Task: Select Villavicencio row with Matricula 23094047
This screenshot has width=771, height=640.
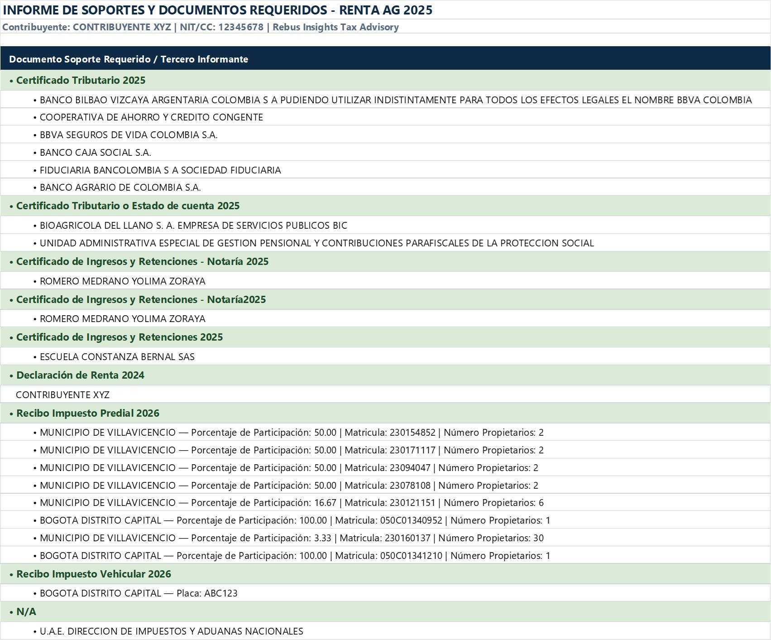Action: tap(385, 468)
